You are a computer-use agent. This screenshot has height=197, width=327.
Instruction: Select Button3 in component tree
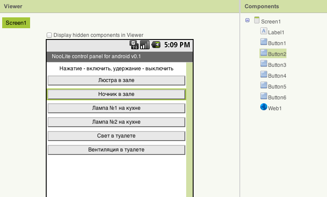(x=277, y=65)
